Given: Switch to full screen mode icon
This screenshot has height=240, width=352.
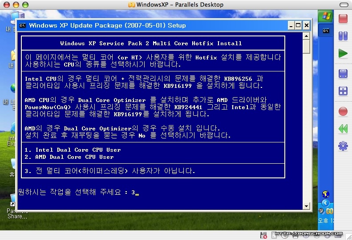Looking at the screenshot, I should [343, 74].
